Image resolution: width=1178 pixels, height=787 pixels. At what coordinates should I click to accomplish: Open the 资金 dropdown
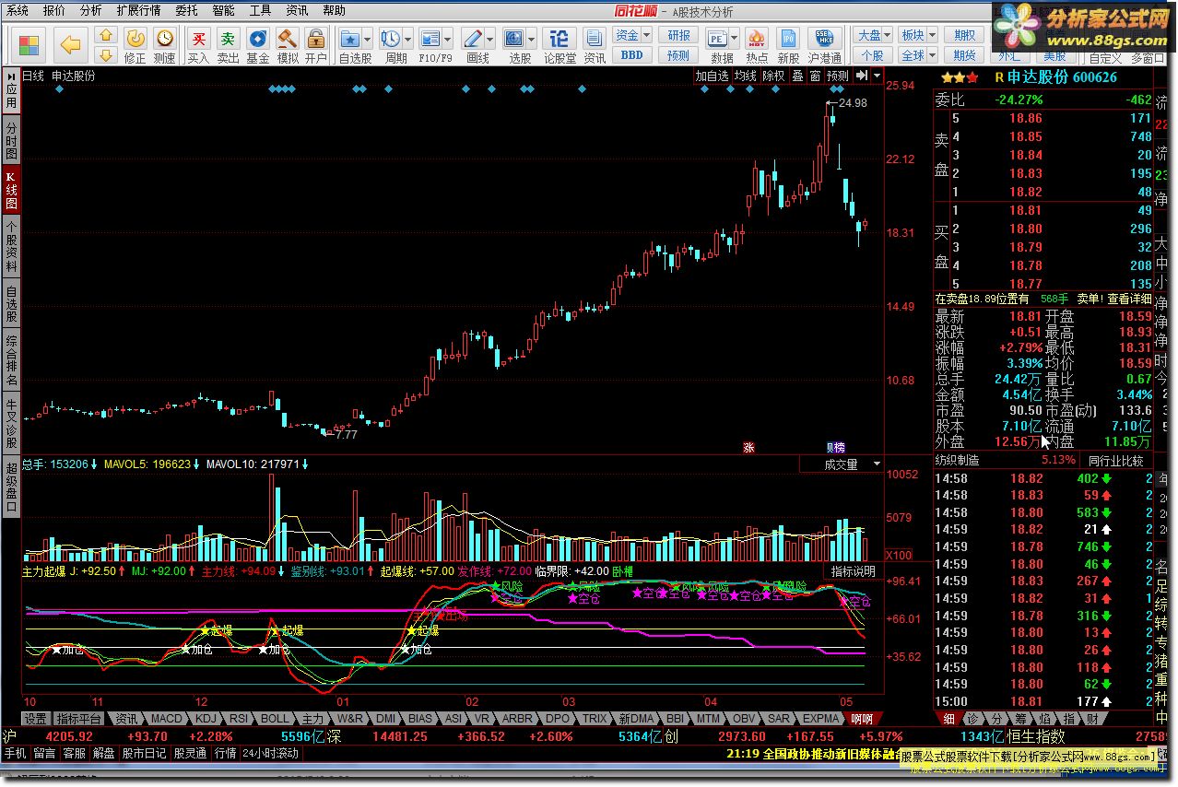click(632, 35)
